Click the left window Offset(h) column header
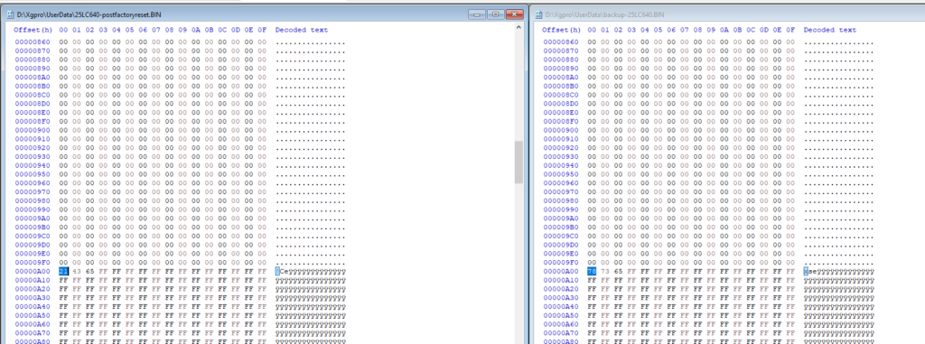The height and width of the screenshot is (344, 925). (x=33, y=30)
